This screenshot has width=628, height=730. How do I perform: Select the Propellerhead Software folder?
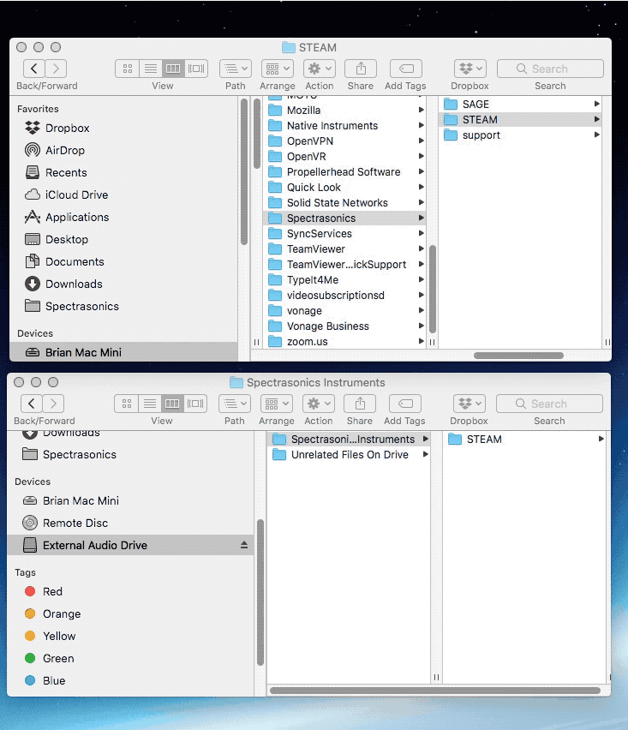click(x=345, y=172)
